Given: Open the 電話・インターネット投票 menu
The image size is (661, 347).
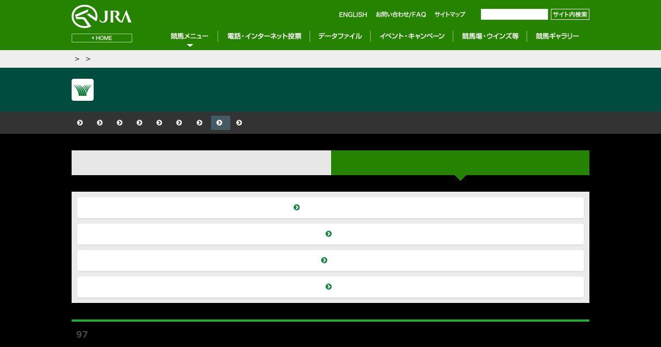Looking at the screenshot, I should 264,36.
